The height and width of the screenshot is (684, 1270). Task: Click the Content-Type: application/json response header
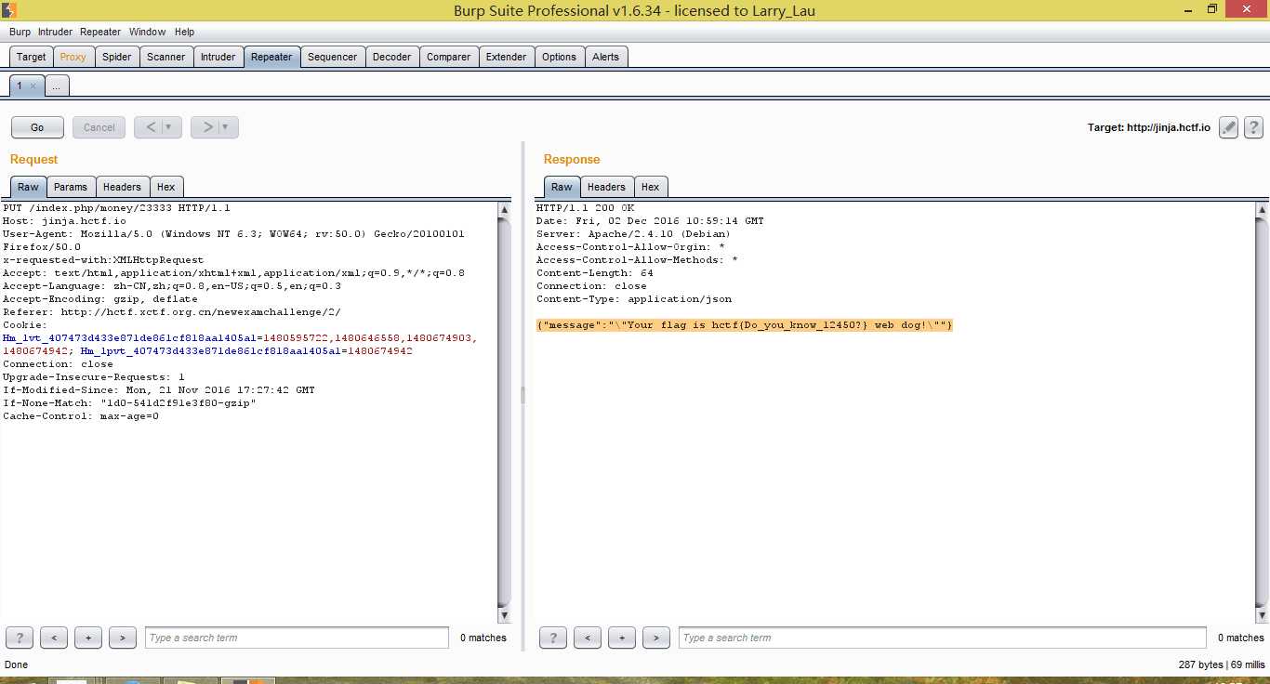634,299
